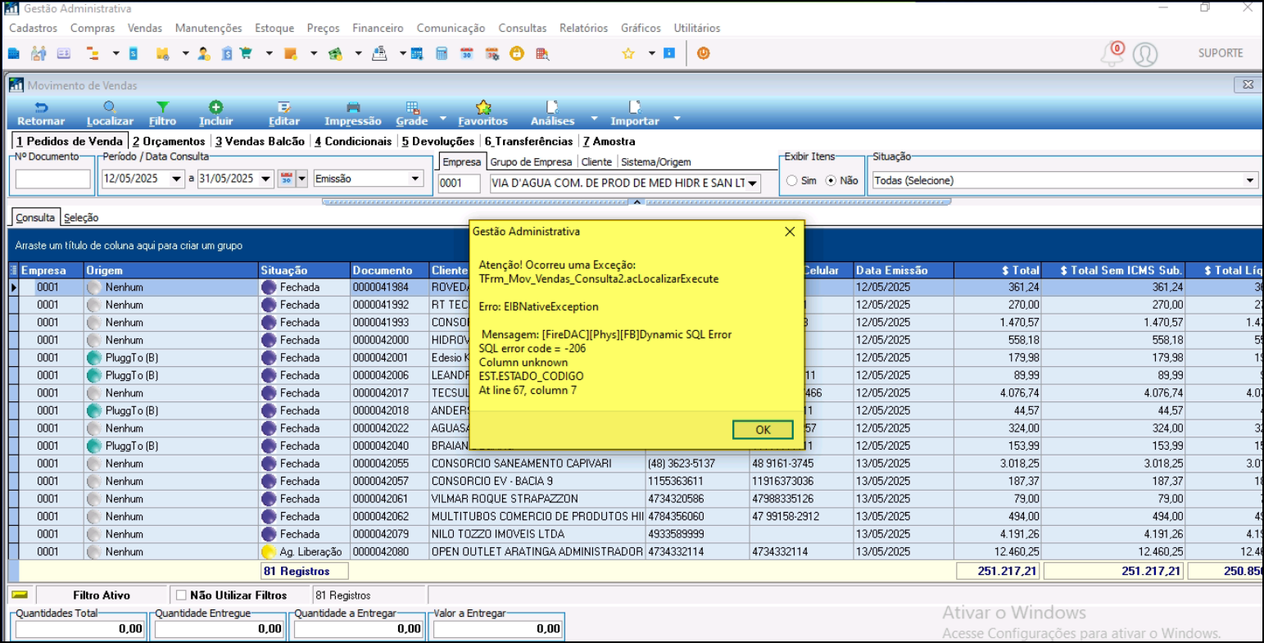
Task: Expand the end date 31/05/2025 dropdown
Action: click(265, 179)
